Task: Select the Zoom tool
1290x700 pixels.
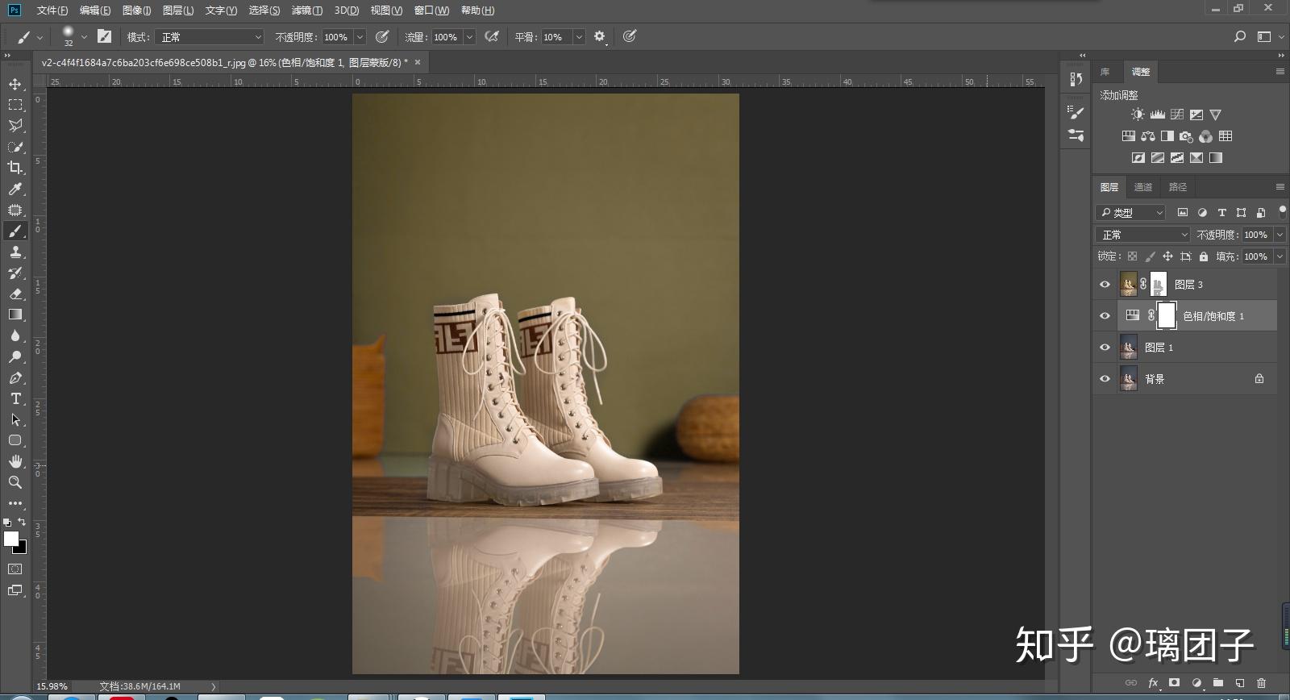Action: click(15, 482)
